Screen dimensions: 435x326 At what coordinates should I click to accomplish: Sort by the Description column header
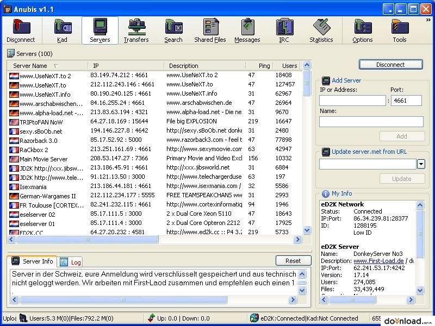[205, 66]
